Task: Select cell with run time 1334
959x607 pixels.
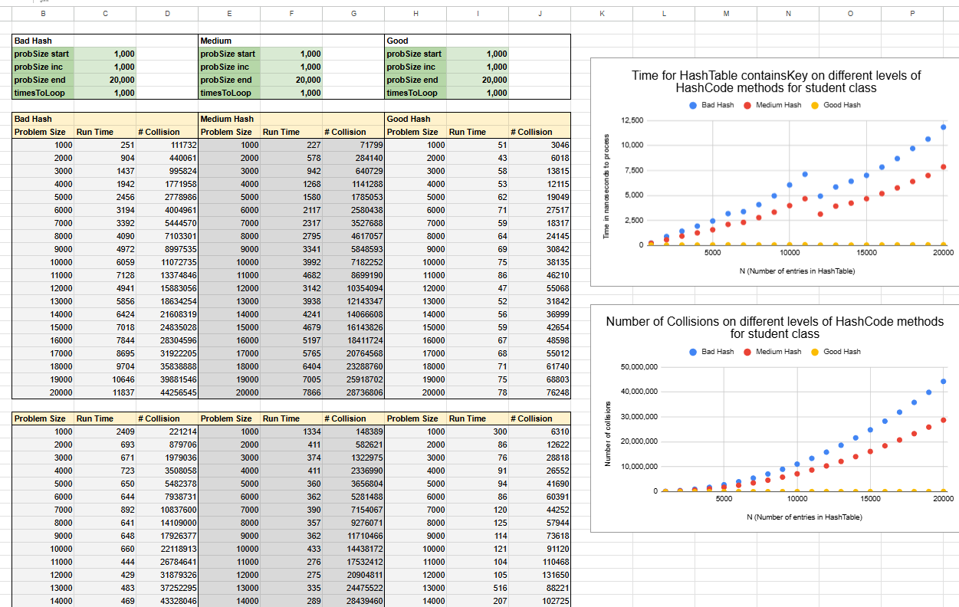Action: click(x=291, y=431)
